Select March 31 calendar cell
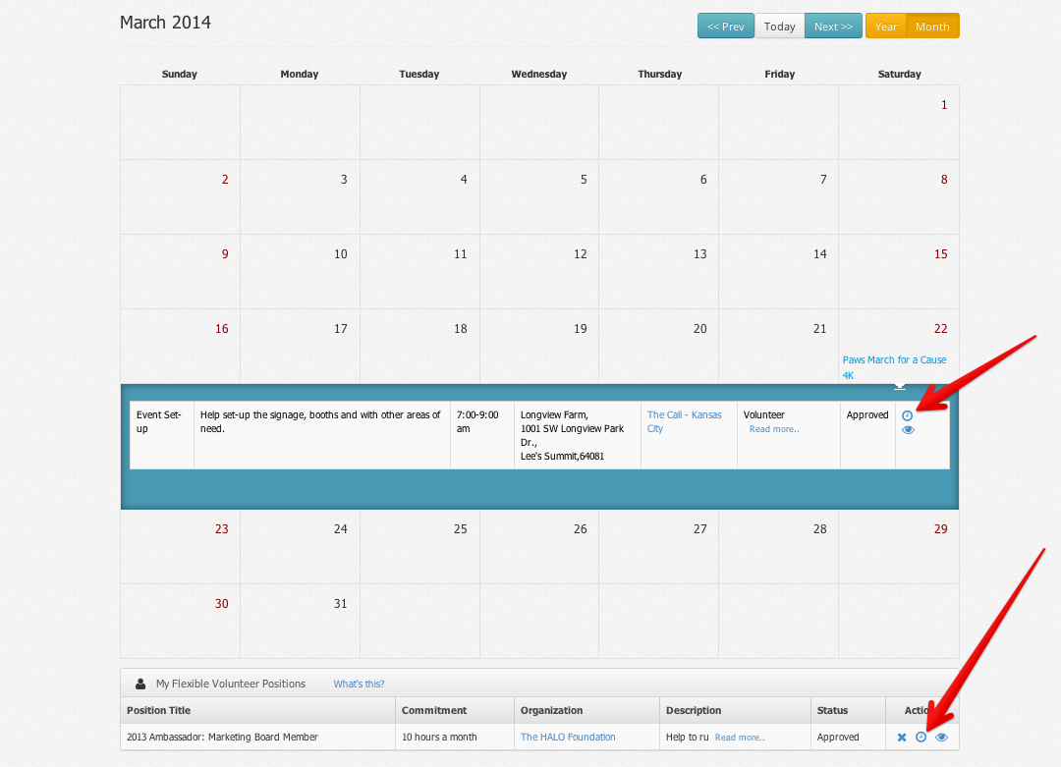Viewport: 1061px width, 767px height. [300, 621]
